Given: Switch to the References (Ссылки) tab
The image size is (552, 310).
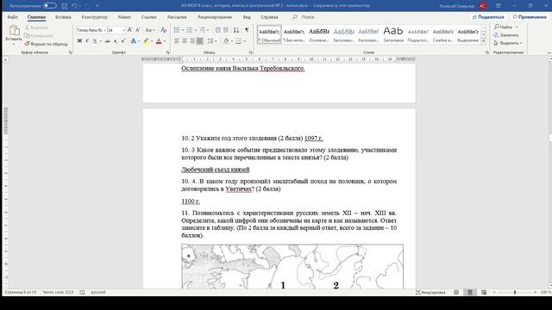Looking at the screenshot, I should [148, 17].
